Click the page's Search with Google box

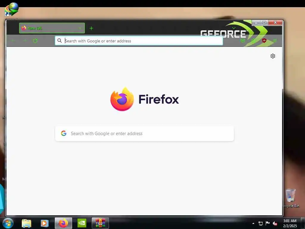tap(144, 133)
